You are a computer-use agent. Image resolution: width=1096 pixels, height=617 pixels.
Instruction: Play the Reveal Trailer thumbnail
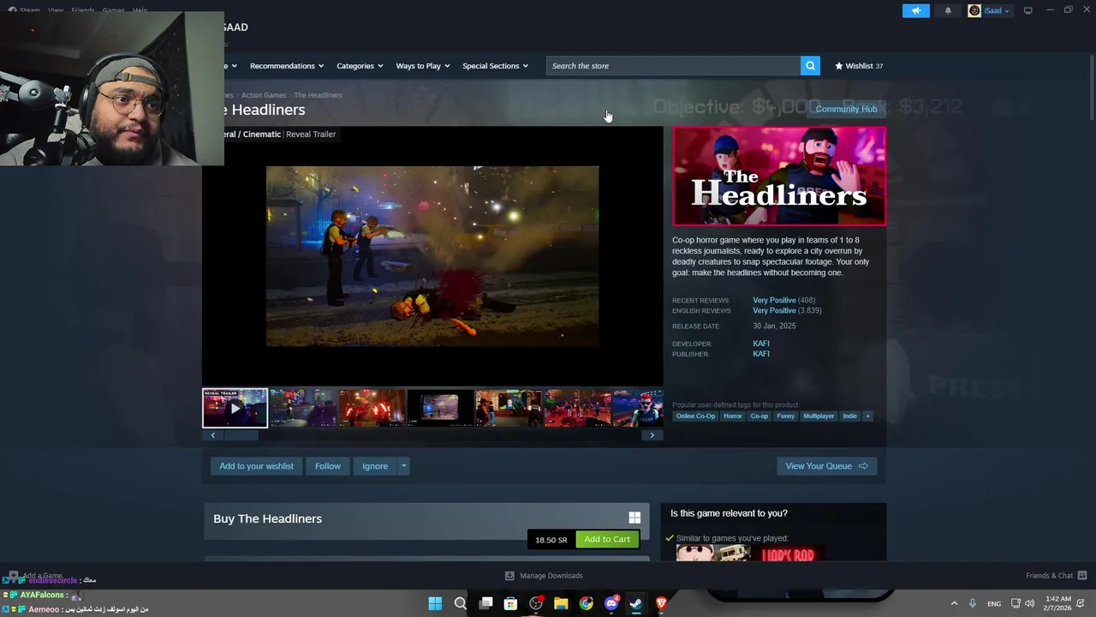(235, 408)
